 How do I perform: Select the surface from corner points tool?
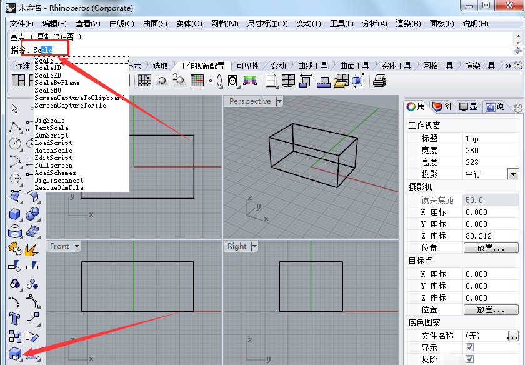coord(15,196)
